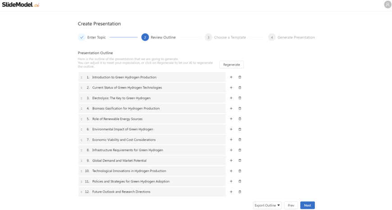Screen dimensions: 392x210
Task: Grab drag handle of Global Demand and Market Potential
Action: click(x=81, y=161)
